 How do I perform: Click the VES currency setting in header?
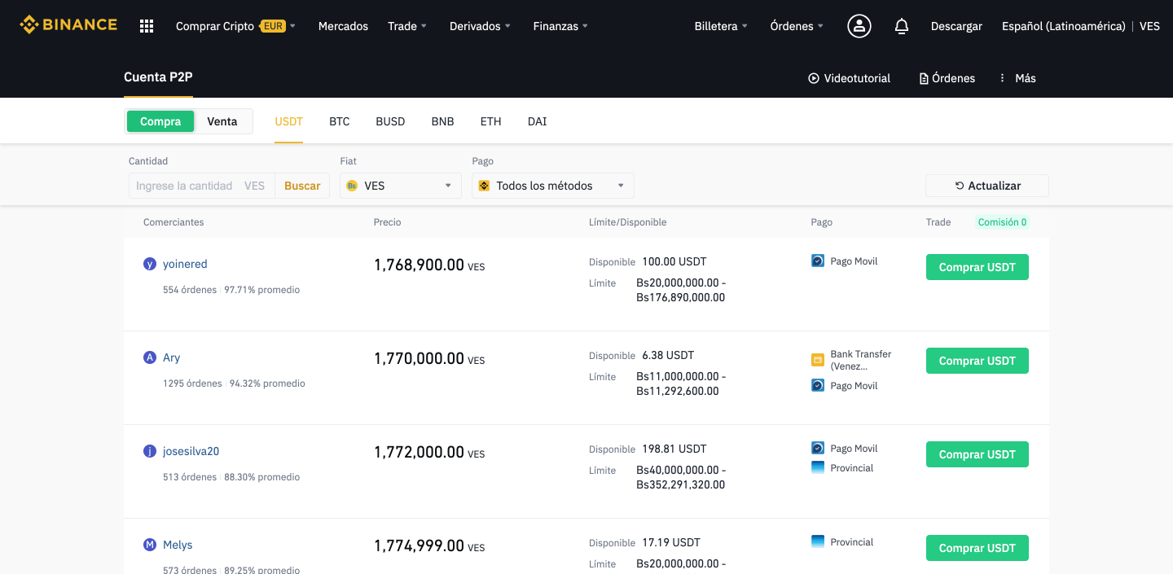[1149, 26]
